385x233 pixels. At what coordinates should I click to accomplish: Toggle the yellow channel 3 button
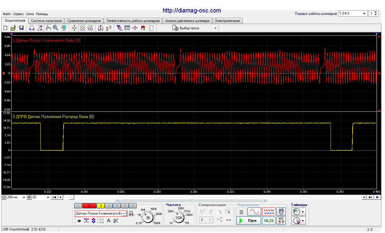point(100,205)
